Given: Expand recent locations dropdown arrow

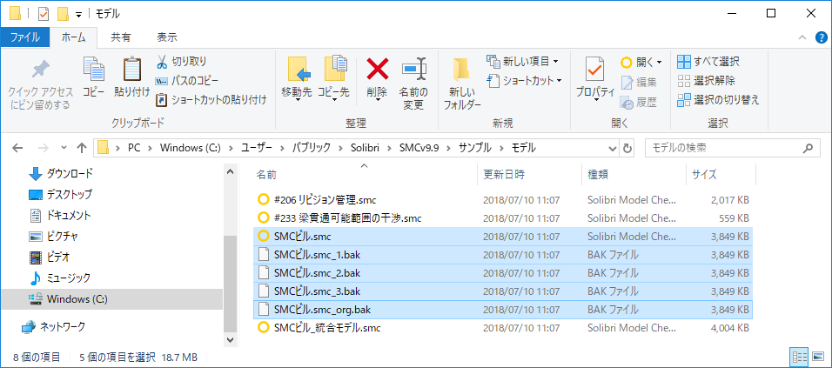Looking at the screenshot, I should [x=64, y=148].
